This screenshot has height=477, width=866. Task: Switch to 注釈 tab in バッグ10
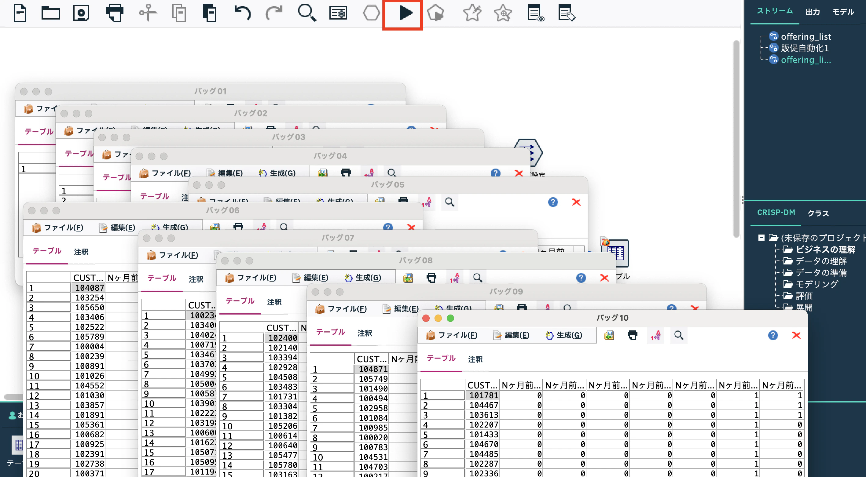[475, 359]
